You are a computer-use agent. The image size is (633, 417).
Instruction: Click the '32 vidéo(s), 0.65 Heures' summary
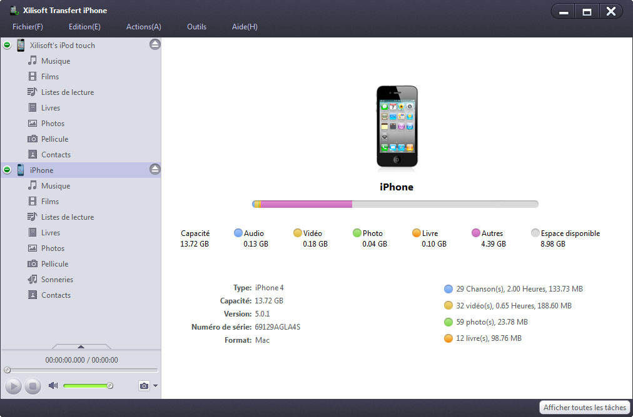tap(514, 306)
